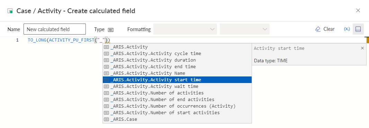The width and height of the screenshot is (369, 128).
Task: Select _ARIS.Activity.Activity start time suggestion
Action: point(177,80)
